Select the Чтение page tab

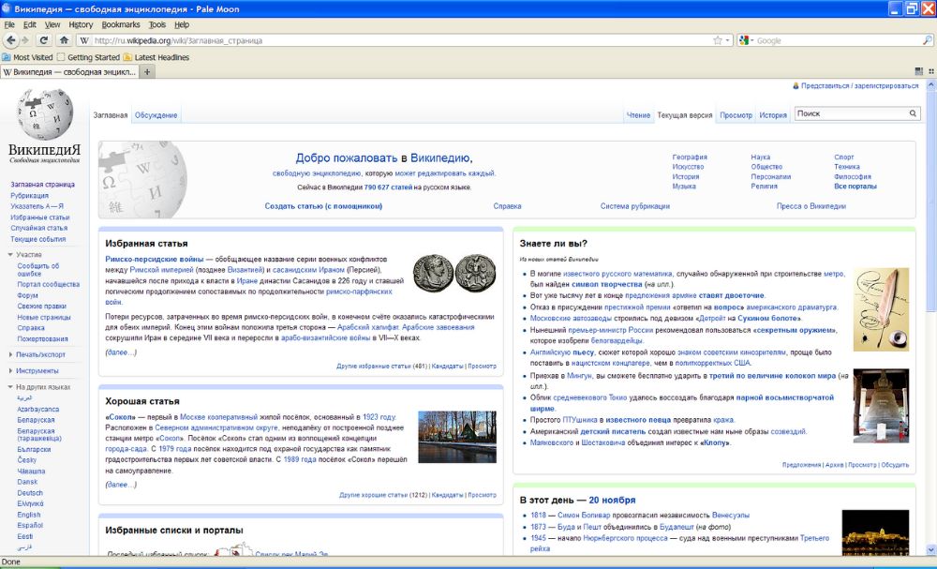click(x=638, y=115)
